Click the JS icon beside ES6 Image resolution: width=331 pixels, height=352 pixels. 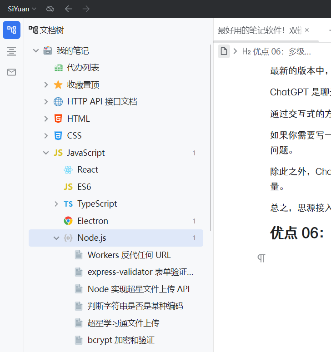[68, 187]
